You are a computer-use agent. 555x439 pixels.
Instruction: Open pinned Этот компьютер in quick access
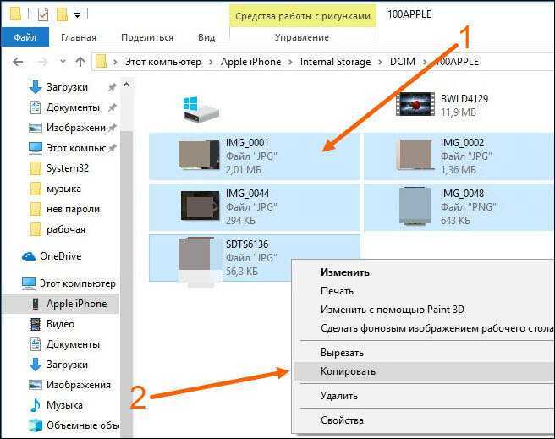pos(76,148)
